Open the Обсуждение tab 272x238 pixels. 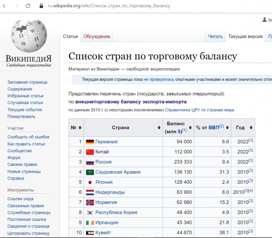[97, 37]
